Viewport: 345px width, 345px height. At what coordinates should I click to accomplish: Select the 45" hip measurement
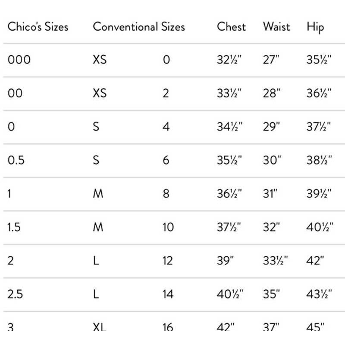pyautogui.click(x=315, y=327)
